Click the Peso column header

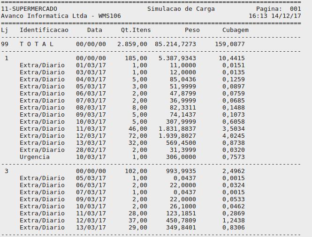pos(192,30)
